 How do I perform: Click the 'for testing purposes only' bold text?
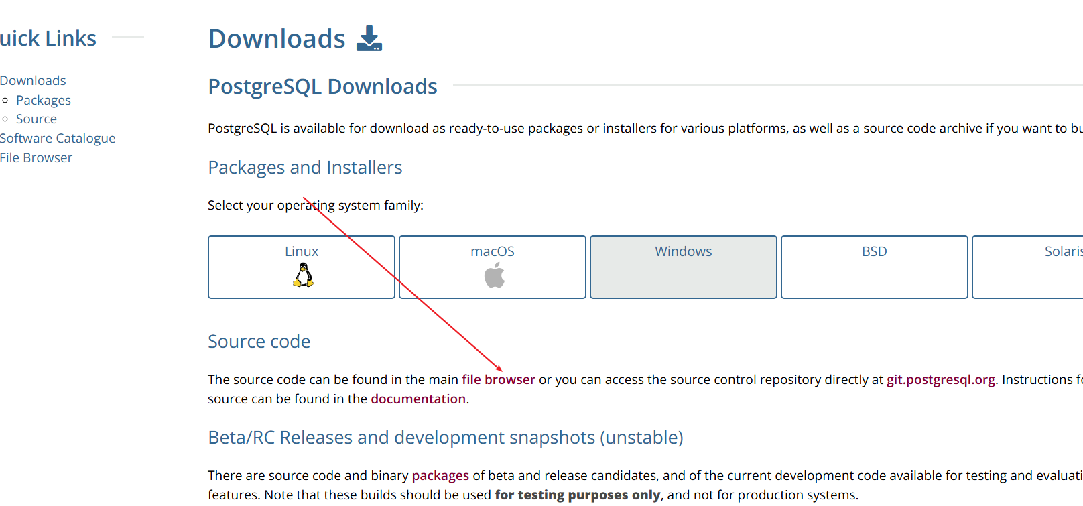578,495
